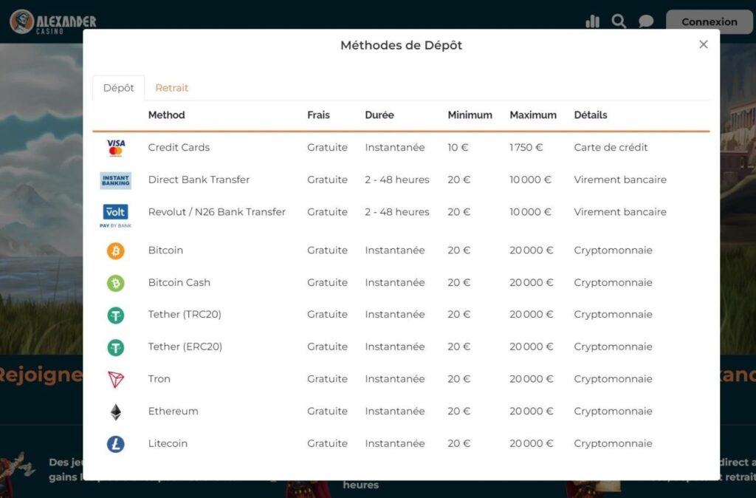Click the Ethereum diamond icon
Viewport: 756px width, 498px height.
coord(116,412)
